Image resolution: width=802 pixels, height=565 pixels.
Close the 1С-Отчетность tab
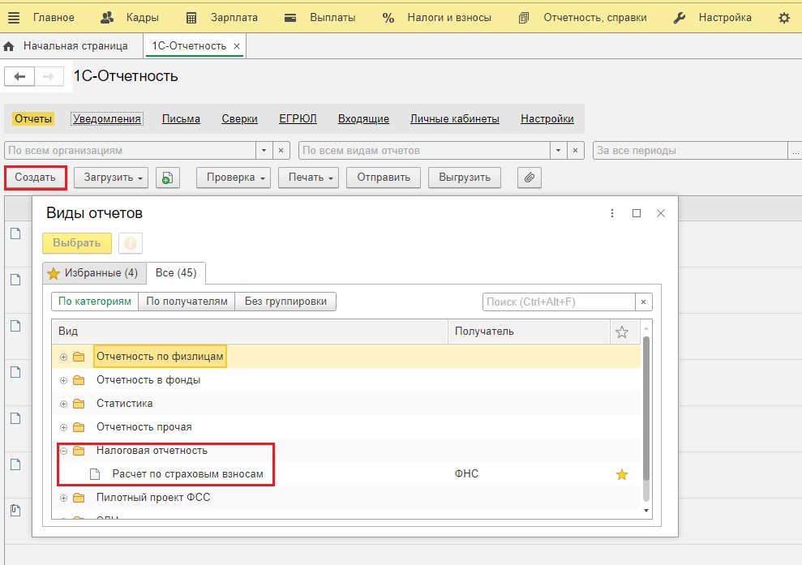pos(237,46)
